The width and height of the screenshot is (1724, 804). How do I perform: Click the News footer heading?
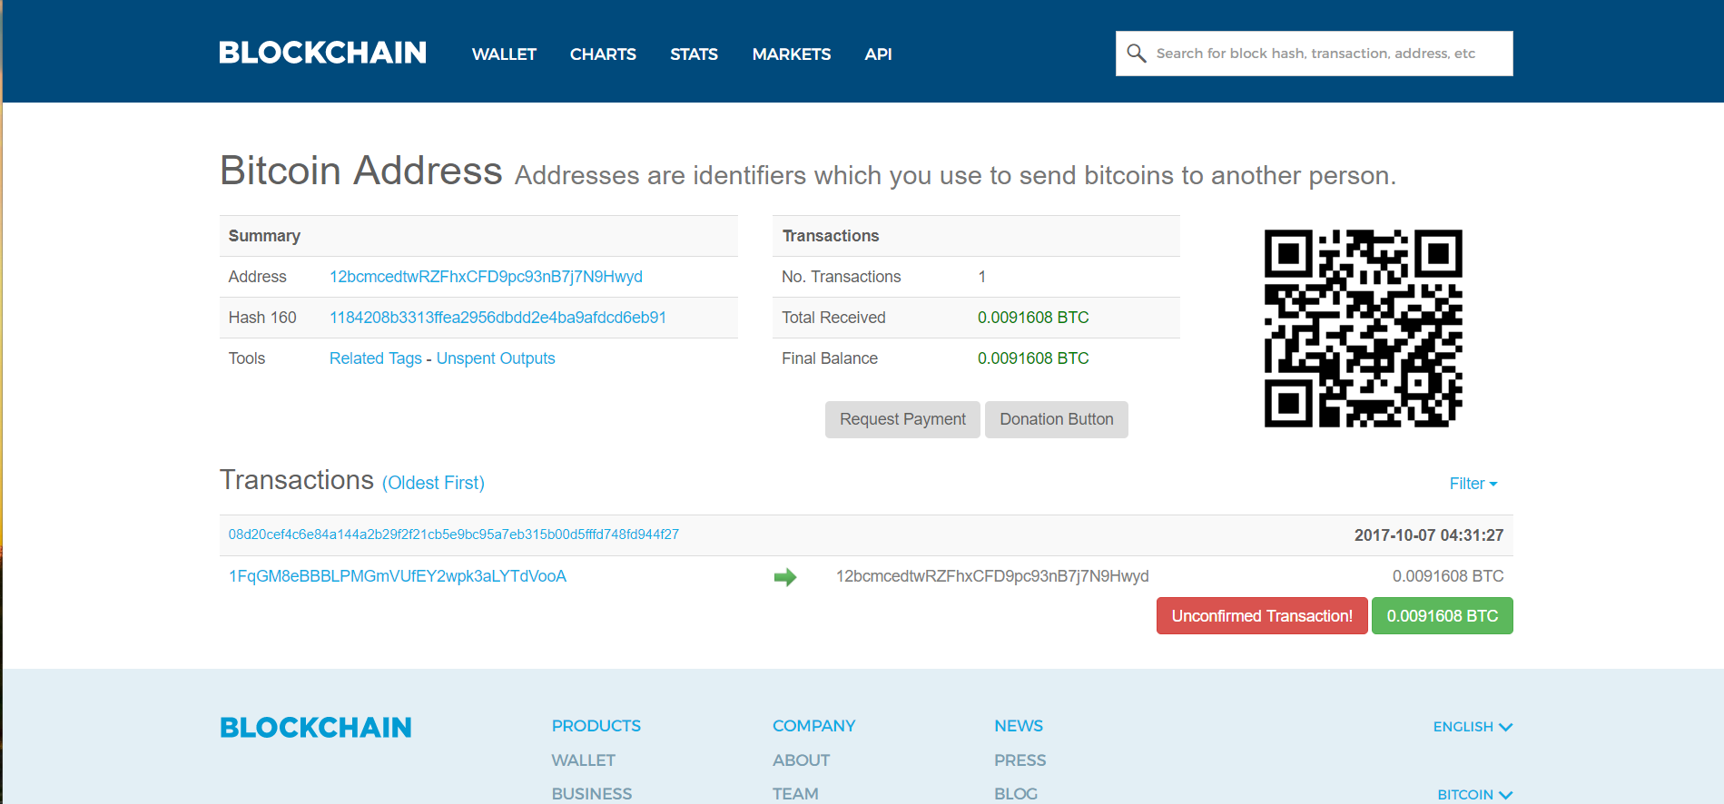(x=1019, y=726)
